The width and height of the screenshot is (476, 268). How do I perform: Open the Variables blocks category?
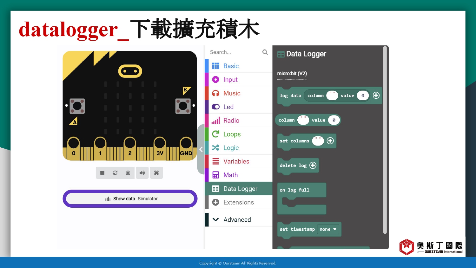pyautogui.click(x=239, y=161)
